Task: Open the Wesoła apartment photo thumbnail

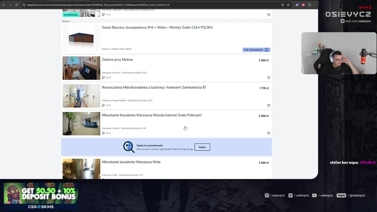Action: pos(81,124)
